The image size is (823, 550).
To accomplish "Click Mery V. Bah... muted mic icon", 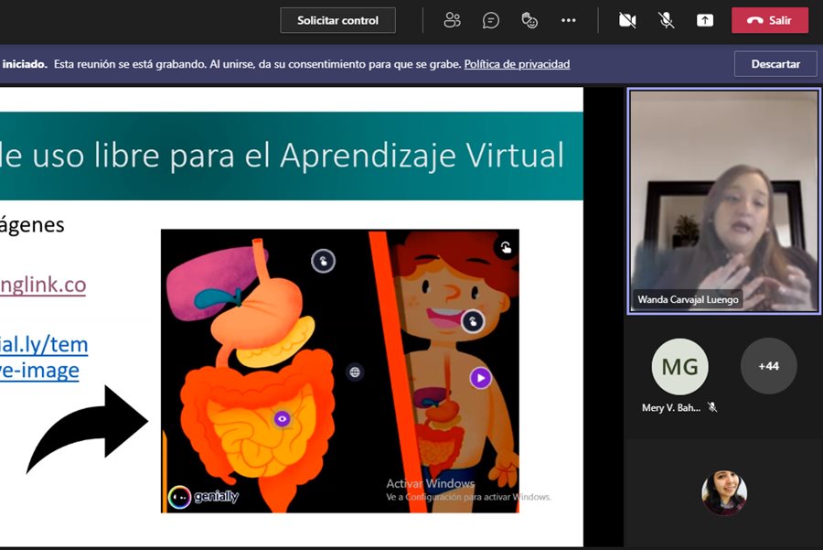I will pyautogui.click(x=712, y=407).
